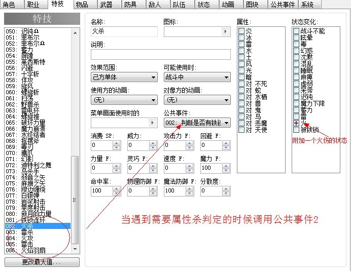This screenshot has height=271, width=351.
Task: Open the 使用方的动画 dropdown
Action: (124, 100)
